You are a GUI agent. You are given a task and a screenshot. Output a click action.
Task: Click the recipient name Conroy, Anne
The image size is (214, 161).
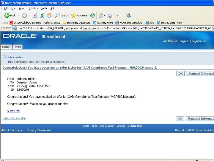click(27, 82)
